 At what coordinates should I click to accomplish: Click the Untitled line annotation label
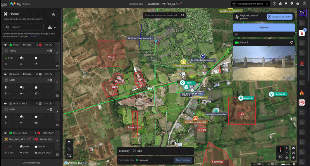(x=140, y=38)
